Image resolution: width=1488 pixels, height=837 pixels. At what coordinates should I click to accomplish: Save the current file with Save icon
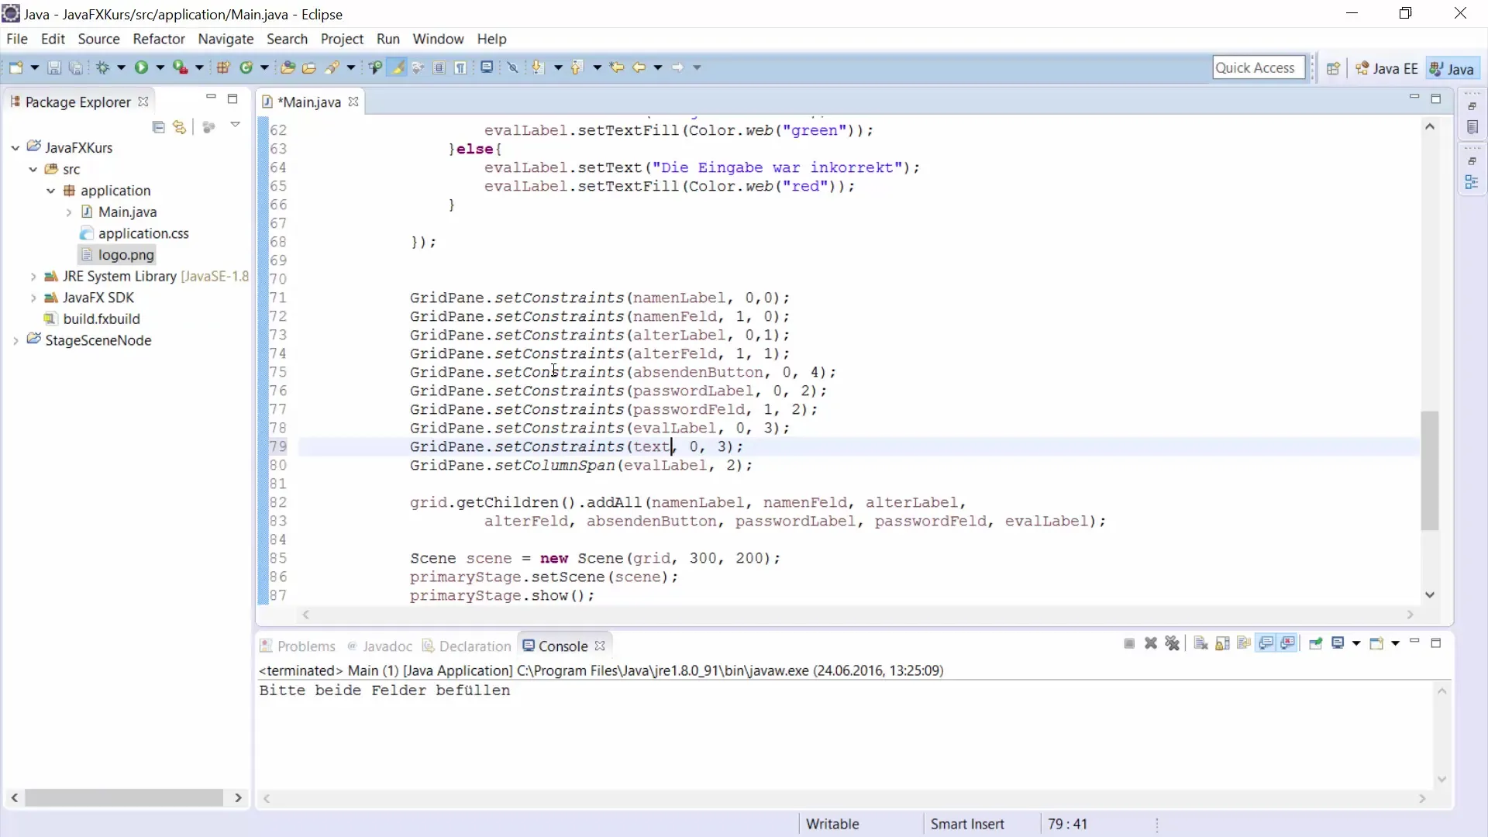click(54, 67)
